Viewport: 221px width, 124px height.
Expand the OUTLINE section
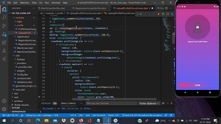[16, 108]
